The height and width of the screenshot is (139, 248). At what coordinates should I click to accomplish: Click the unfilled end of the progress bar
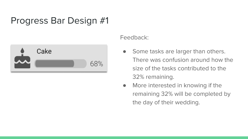point(80,64)
